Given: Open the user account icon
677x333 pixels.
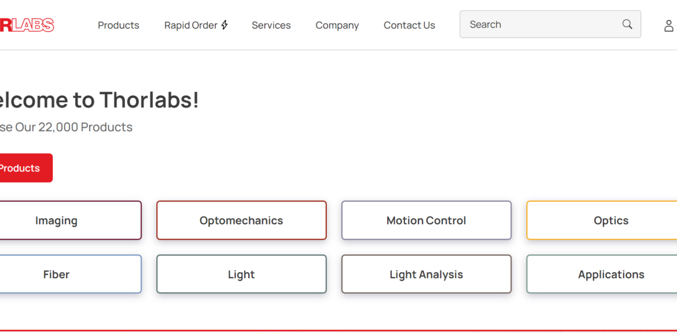Looking at the screenshot, I should 668,25.
